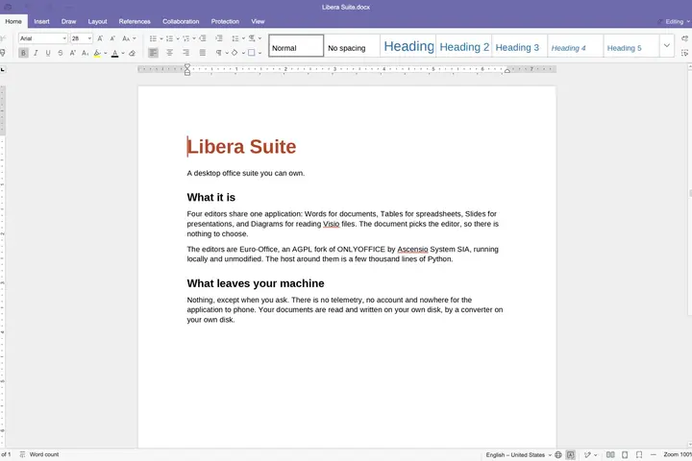The height and width of the screenshot is (461, 692).
Task: Click the increment font size icon
Action: point(100,38)
